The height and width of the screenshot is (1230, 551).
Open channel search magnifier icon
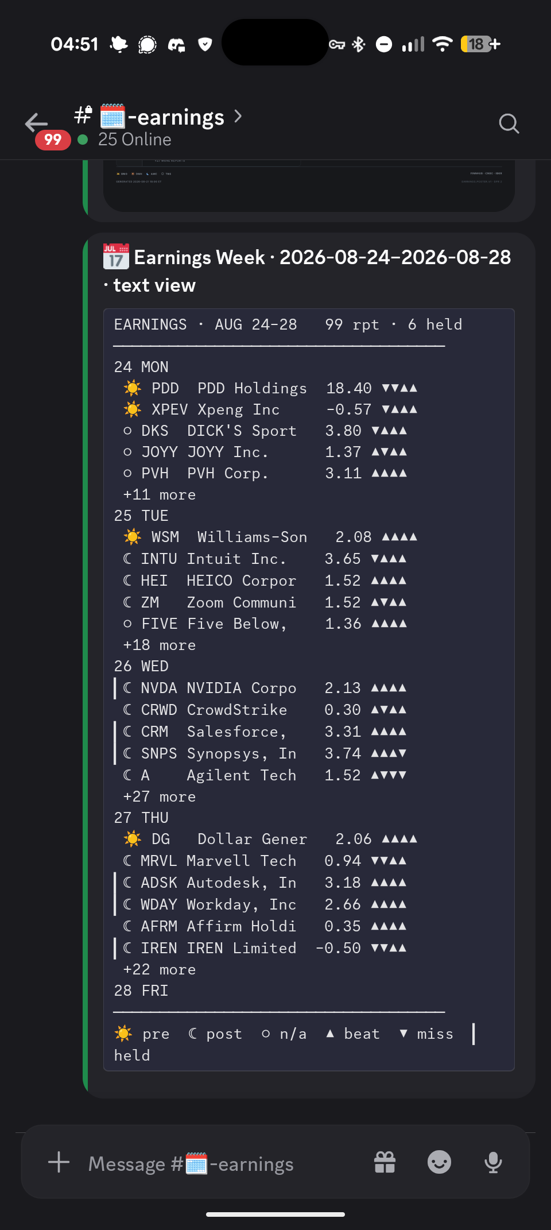[509, 123]
